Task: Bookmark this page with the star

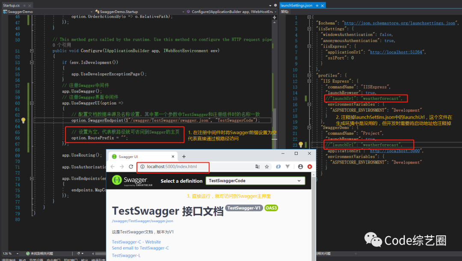Action: [267, 167]
